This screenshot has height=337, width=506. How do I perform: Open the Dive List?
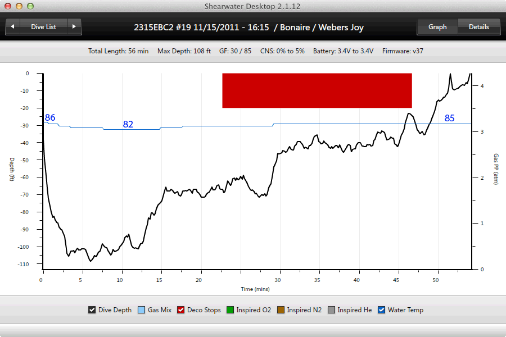43,26
